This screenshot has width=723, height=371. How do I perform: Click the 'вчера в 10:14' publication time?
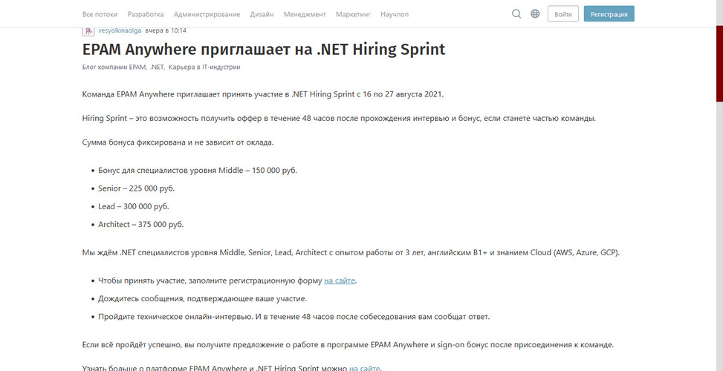(x=166, y=31)
